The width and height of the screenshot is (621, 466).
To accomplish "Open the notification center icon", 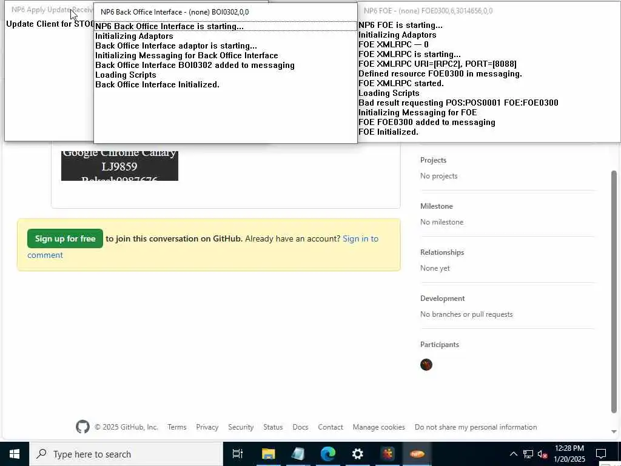I will (x=601, y=454).
